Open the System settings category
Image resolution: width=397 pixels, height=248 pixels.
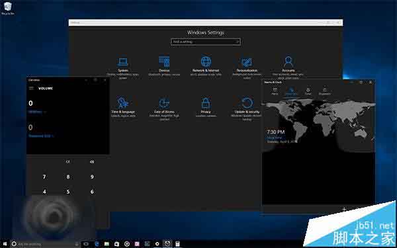(123, 67)
